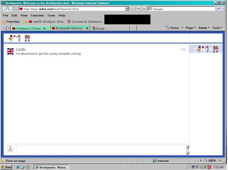Viewport: 228px width, 170px height.
Task: Open the Tools menu in the menu bar
Action: tap(51, 15)
